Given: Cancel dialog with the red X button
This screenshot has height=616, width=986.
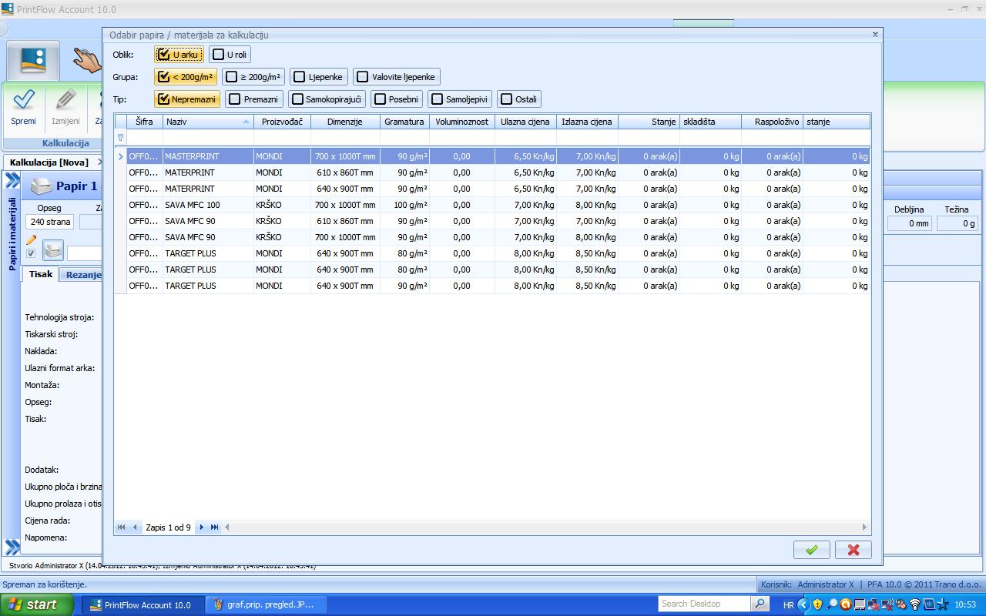Looking at the screenshot, I should coord(853,550).
